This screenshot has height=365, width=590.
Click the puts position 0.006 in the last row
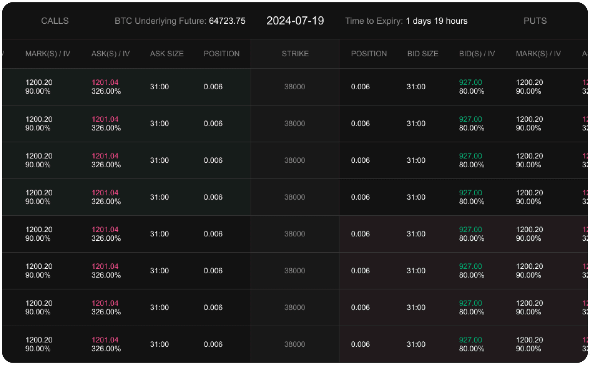pyautogui.click(x=360, y=344)
